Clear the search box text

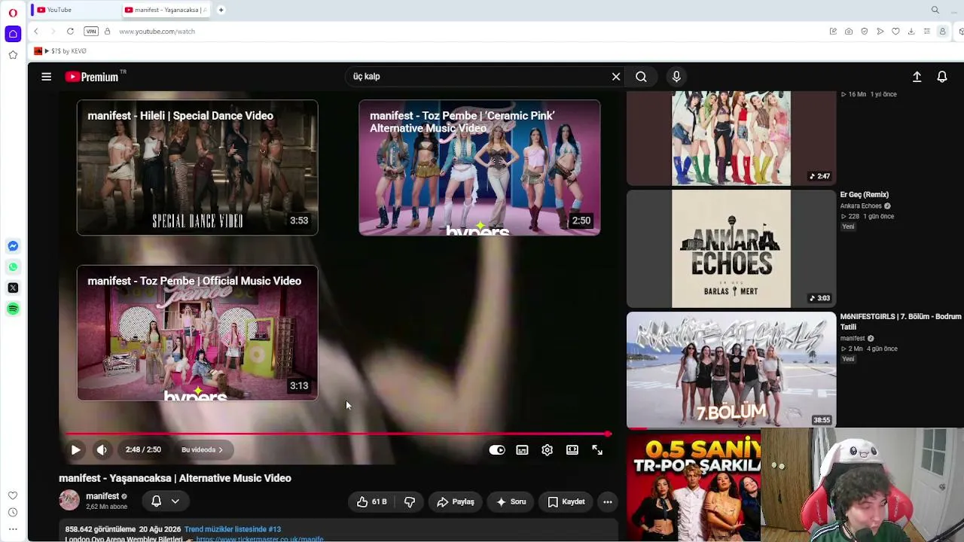616,77
